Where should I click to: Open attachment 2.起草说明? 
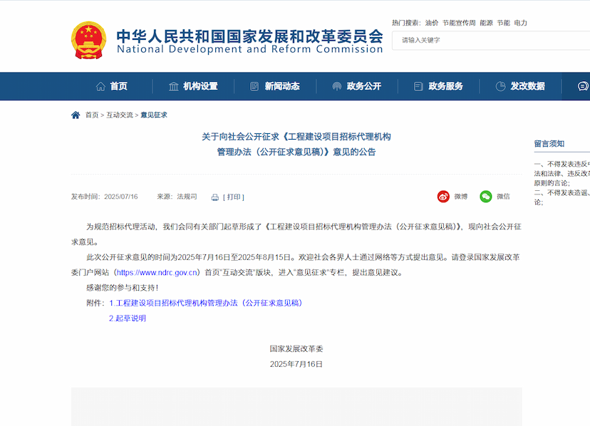(128, 318)
